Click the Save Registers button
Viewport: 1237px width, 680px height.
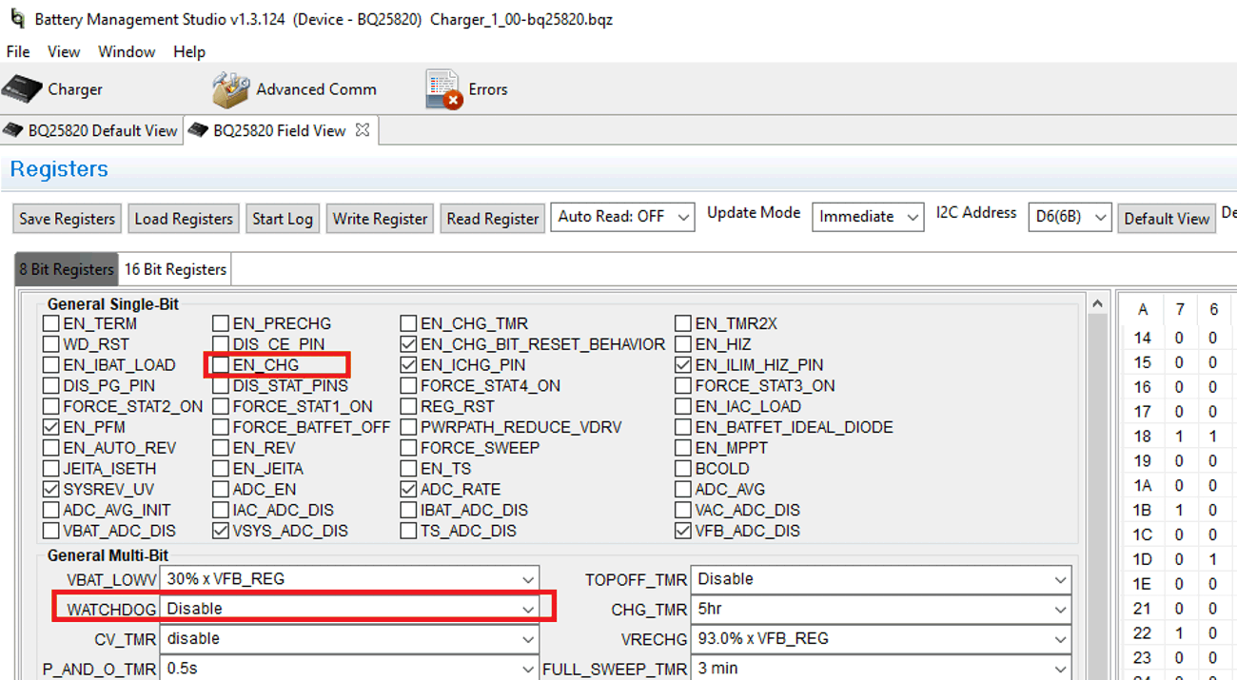[67, 218]
